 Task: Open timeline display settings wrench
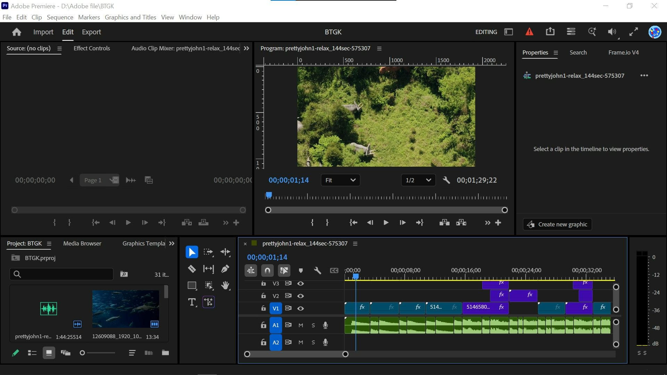pos(317,270)
